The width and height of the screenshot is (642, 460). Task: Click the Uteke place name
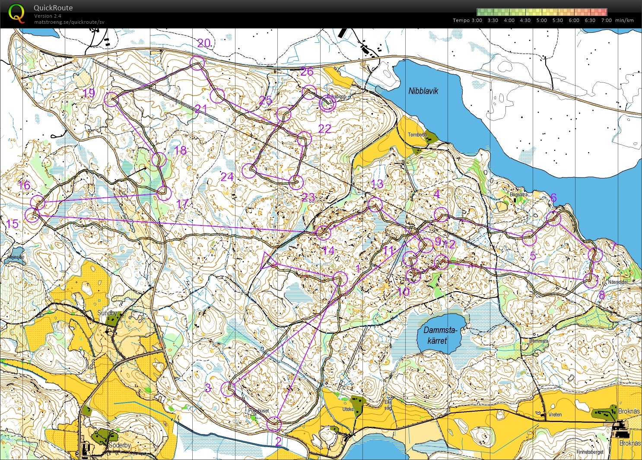pyautogui.click(x=348, y=409)
